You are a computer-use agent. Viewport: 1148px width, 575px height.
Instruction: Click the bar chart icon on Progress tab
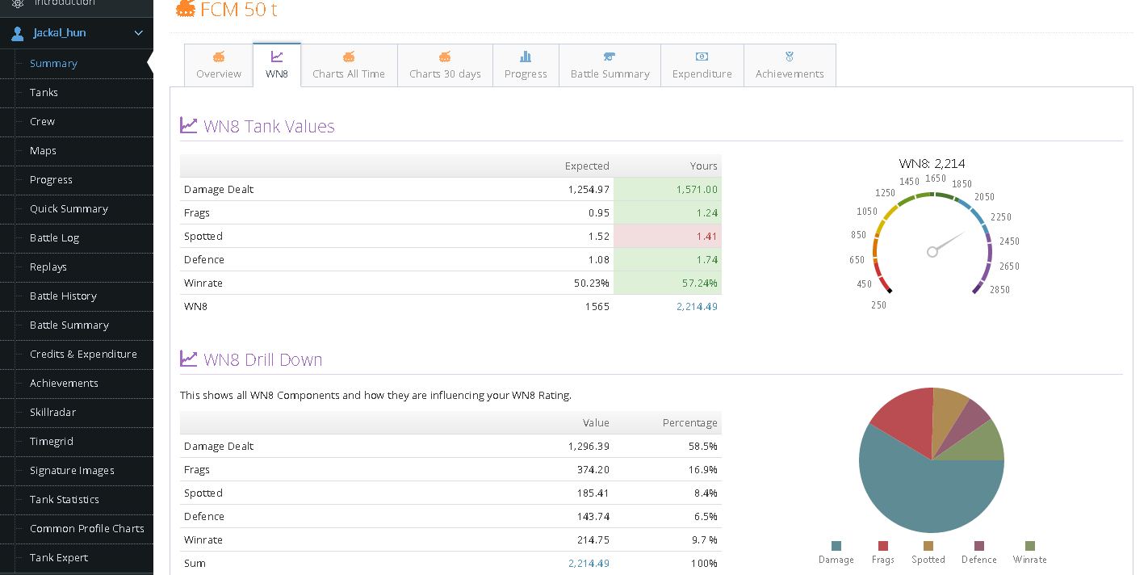coord(526,57)
